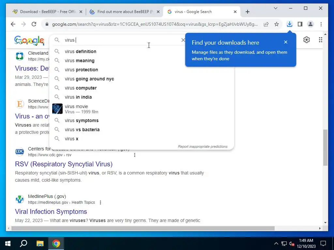Viewport: 334px width, 250px height.
Task: Dismiss the 'Find your downloads here' popup
Action: click(x=286, y=42)
